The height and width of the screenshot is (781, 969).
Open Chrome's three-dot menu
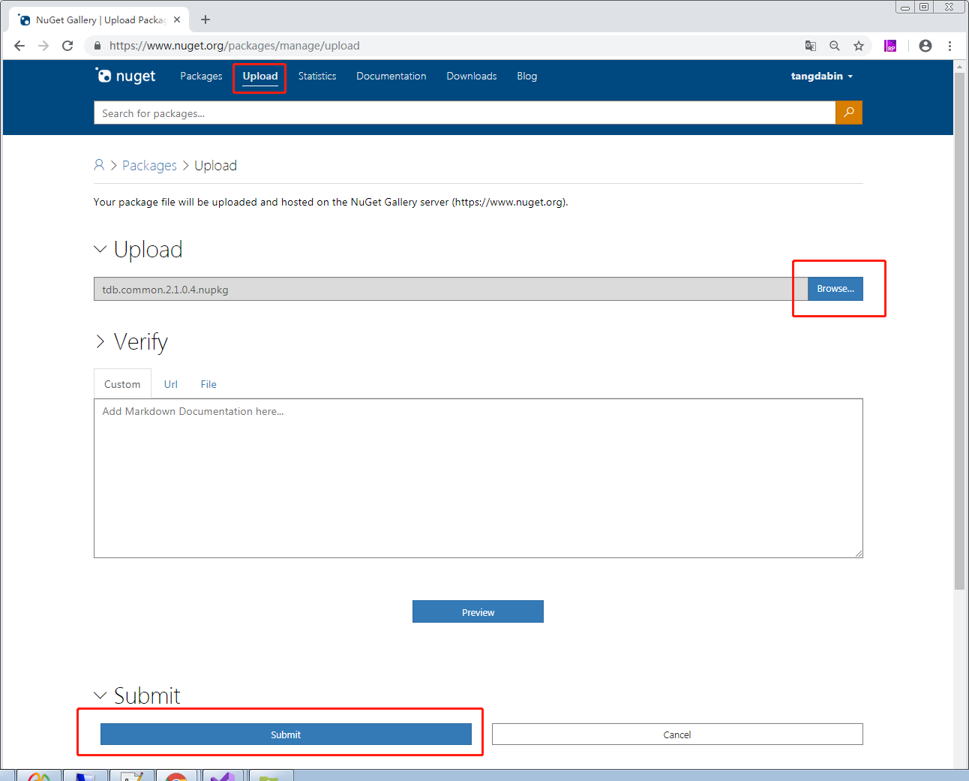point(949,46)
